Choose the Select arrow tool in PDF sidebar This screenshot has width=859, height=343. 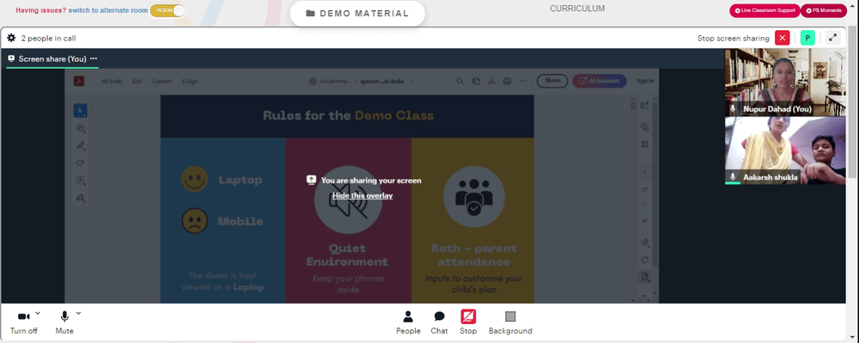coord(81,111)
